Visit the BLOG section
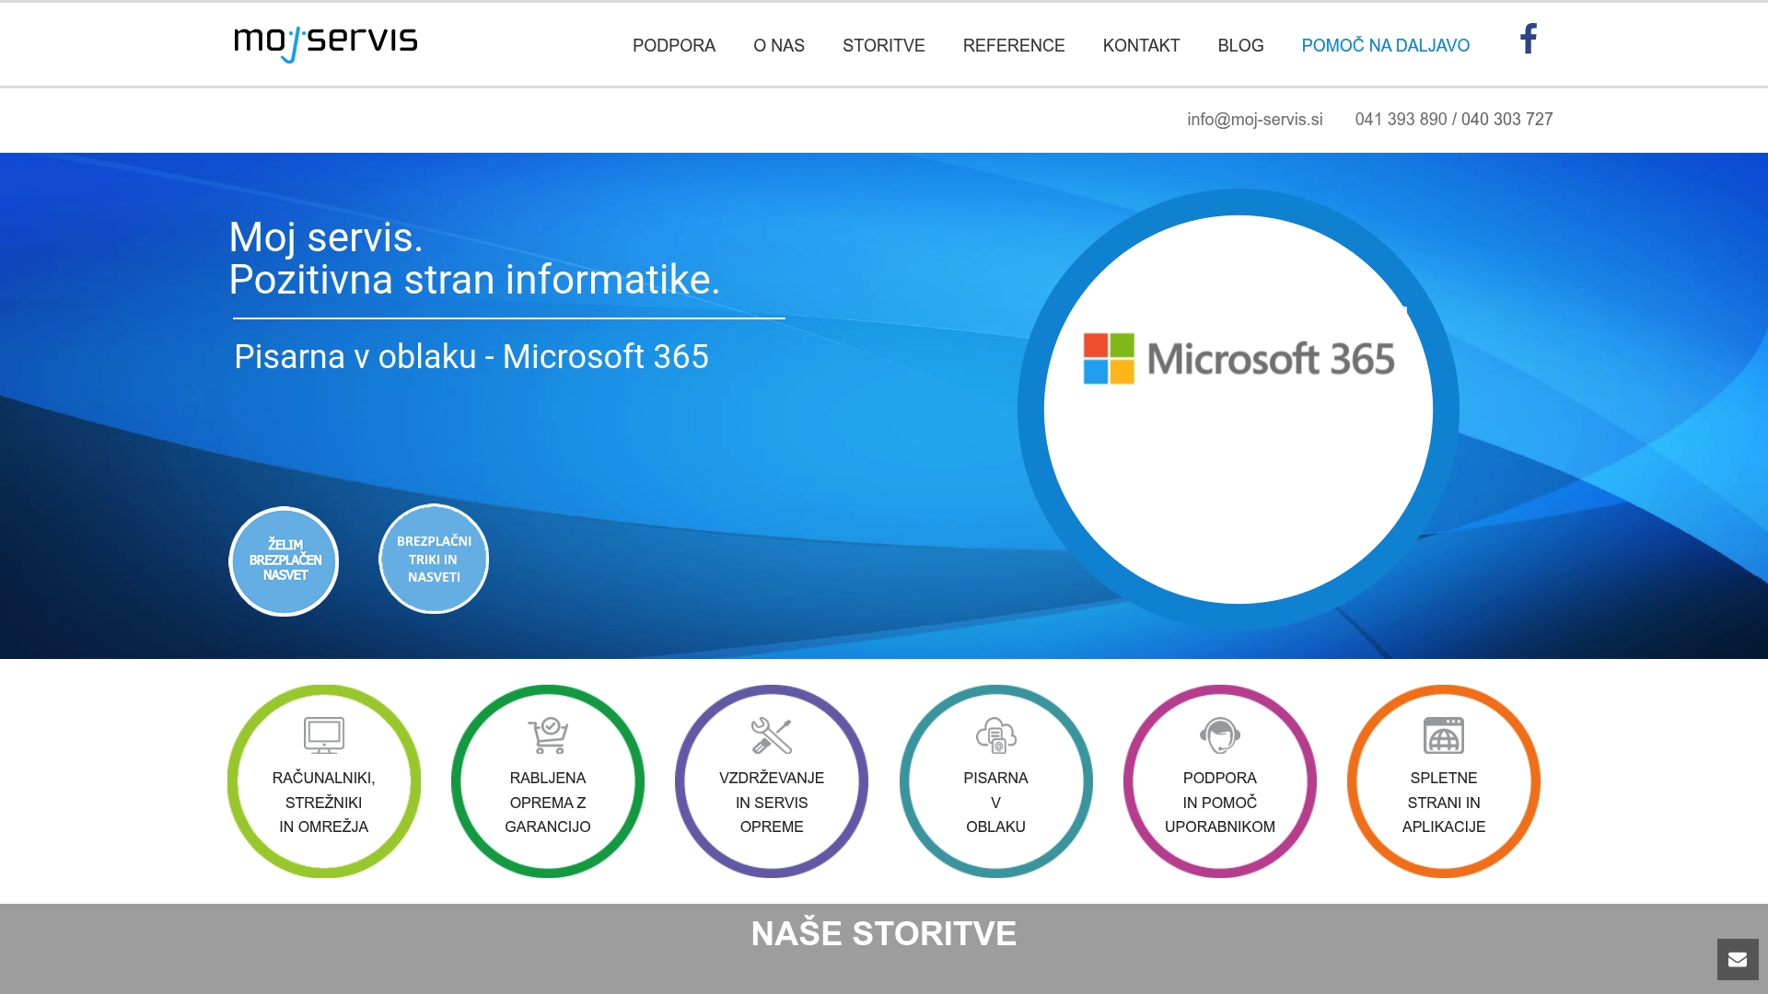1768x994 pixels. 1240,45
